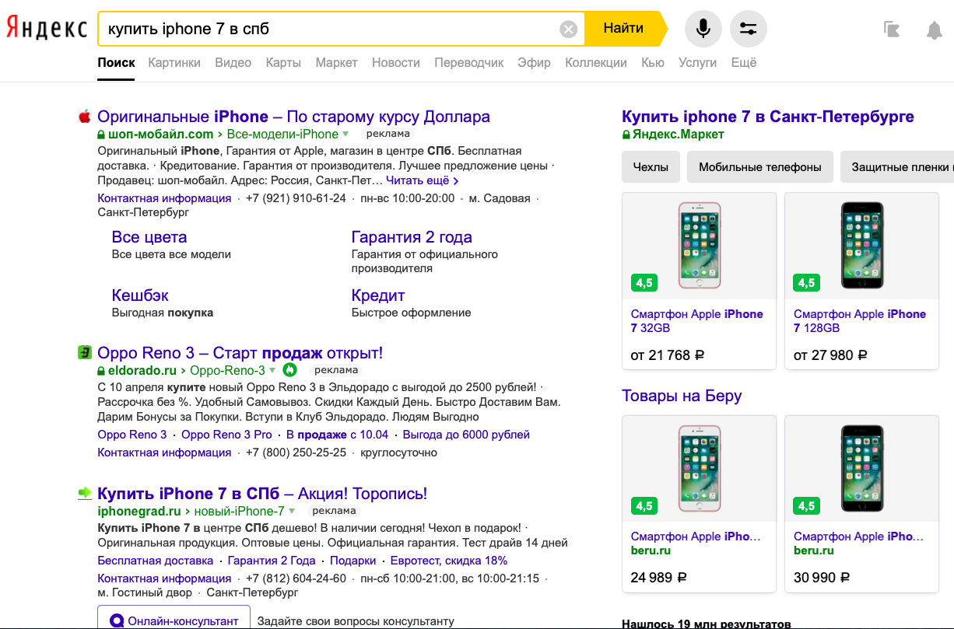Go to the Маркет tab

pos(336,62)
